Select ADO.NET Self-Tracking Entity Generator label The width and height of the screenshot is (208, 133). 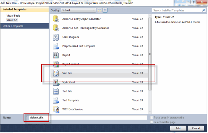(x=86, y=28)
